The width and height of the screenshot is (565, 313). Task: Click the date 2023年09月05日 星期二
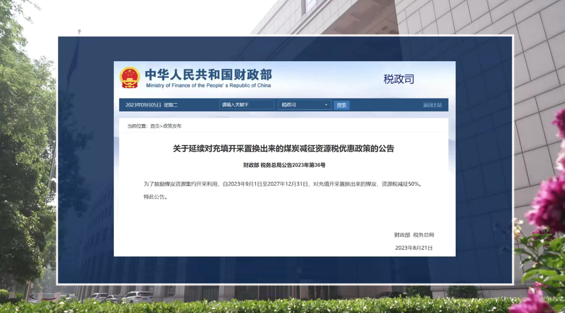[x=151, y=105]
